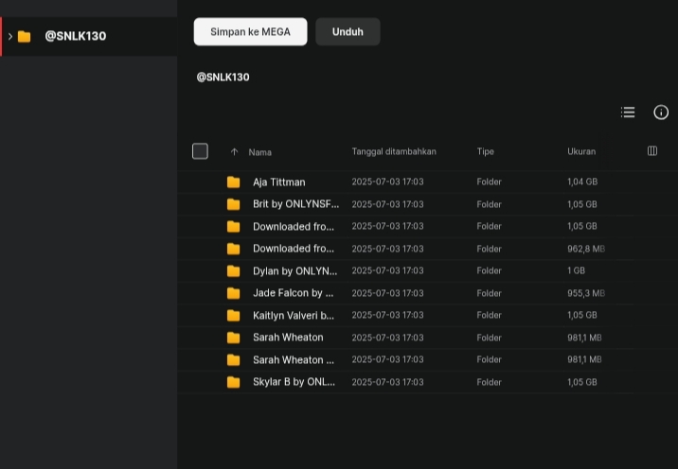Screen dimensions: 678x469
Task: Click the Brit by ONLYNSF... folder icon
Action: pyautogui.click(x=234, y=204)
